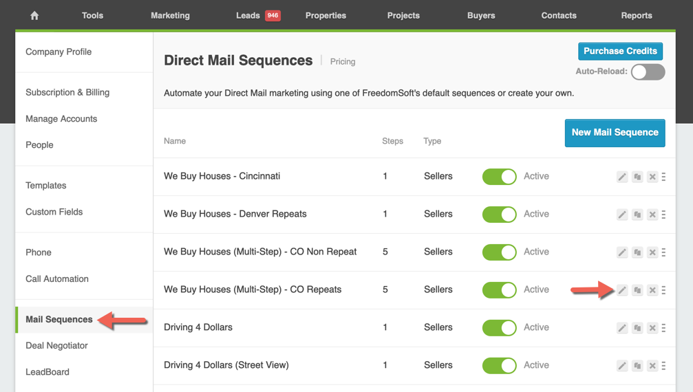
Task: Select Call Automation in the sidebar
Action: pos(57,279)
